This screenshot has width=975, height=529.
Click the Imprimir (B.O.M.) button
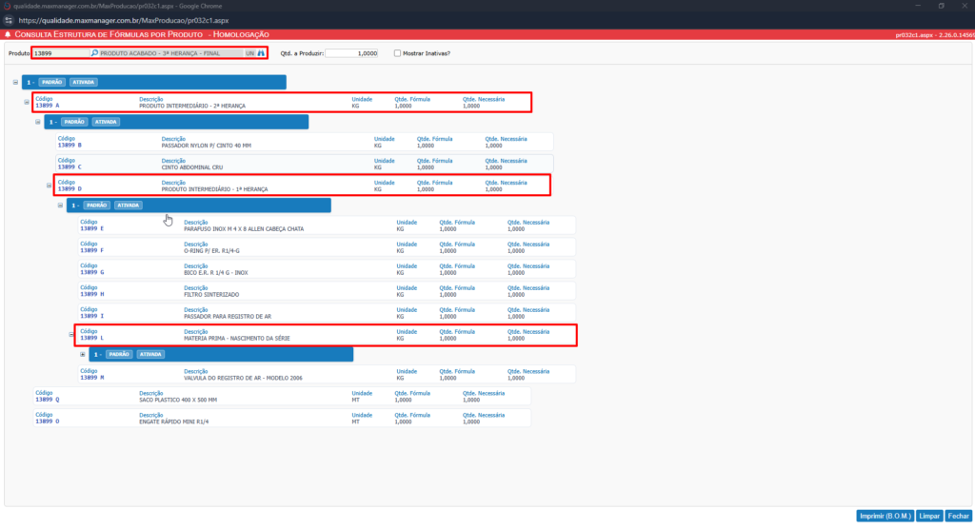pyautogui.click(x=885, y=515)
